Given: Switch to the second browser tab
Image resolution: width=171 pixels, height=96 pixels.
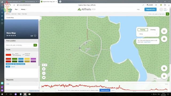Looking at the screenshot, I should [x=31, y=2].
